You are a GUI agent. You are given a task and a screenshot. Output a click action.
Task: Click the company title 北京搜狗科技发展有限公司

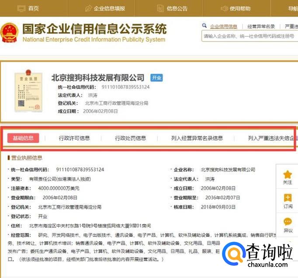(x=98, y=78)
